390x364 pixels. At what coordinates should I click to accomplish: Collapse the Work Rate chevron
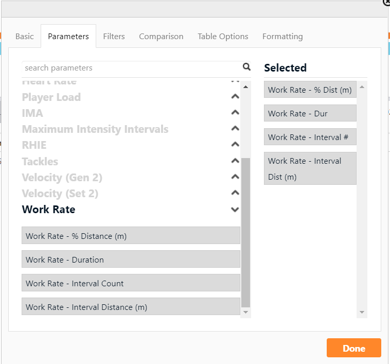point(235,210)
